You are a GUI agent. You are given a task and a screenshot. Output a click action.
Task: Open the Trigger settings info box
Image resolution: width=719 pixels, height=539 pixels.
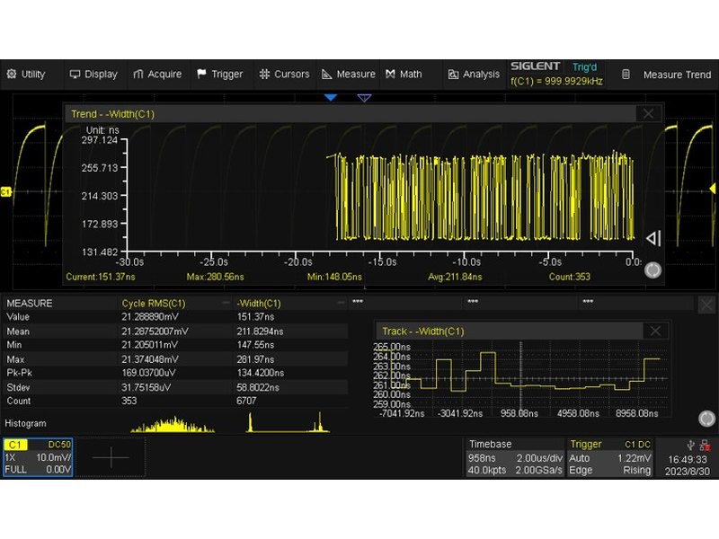pyautogui.click(x=610, y=457)
